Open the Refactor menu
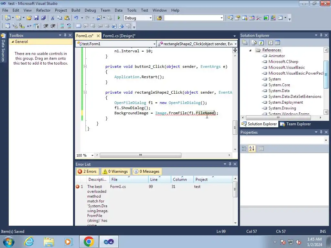The height and width of the screenshot is (248, 331). click(43, 10)
